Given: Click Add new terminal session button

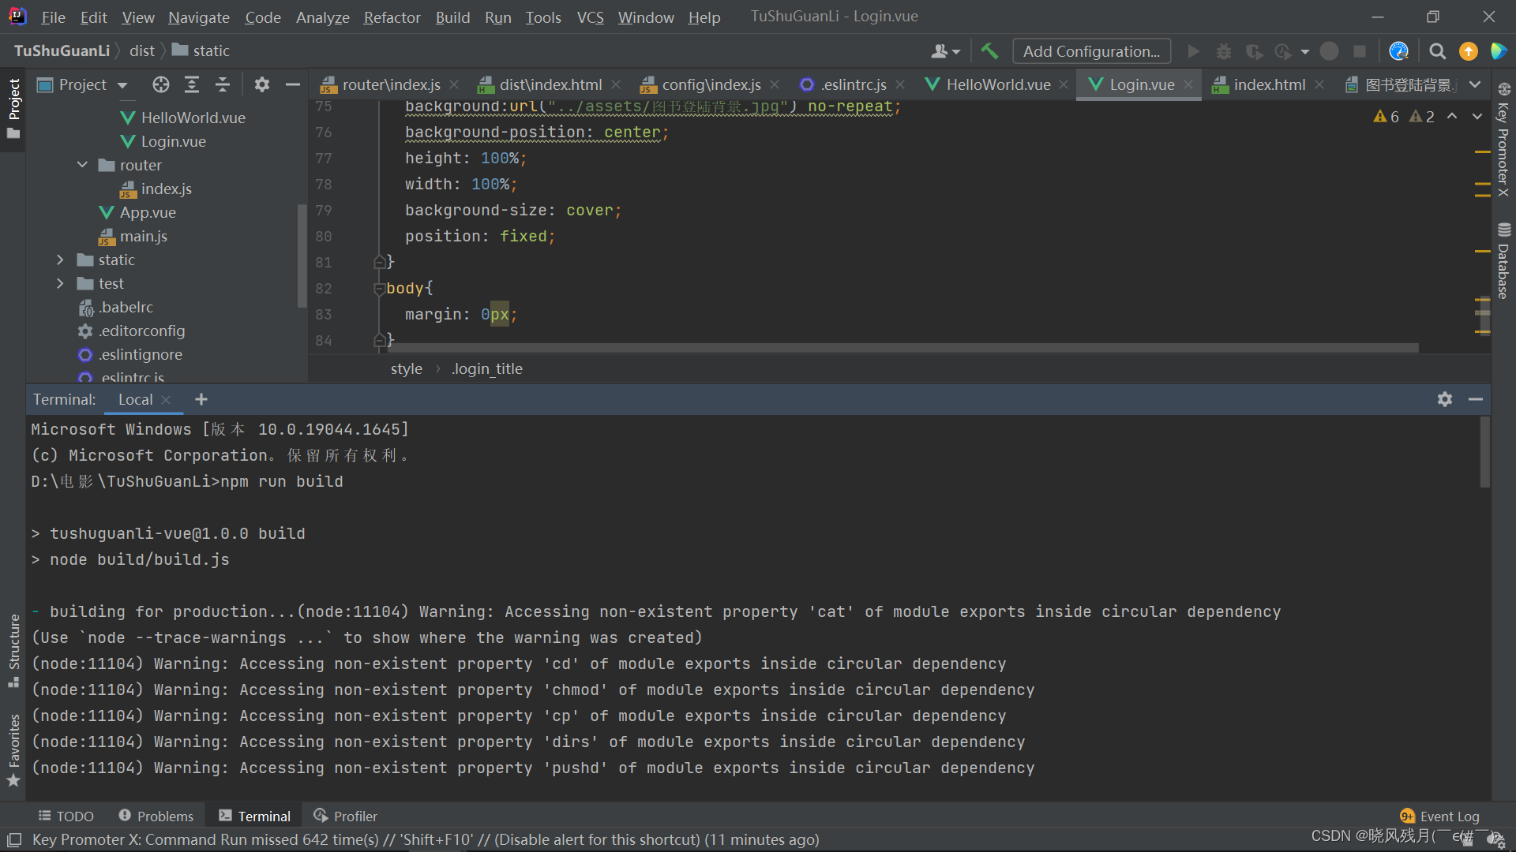Looking at the screenshot, I should [x=201, y=399].
